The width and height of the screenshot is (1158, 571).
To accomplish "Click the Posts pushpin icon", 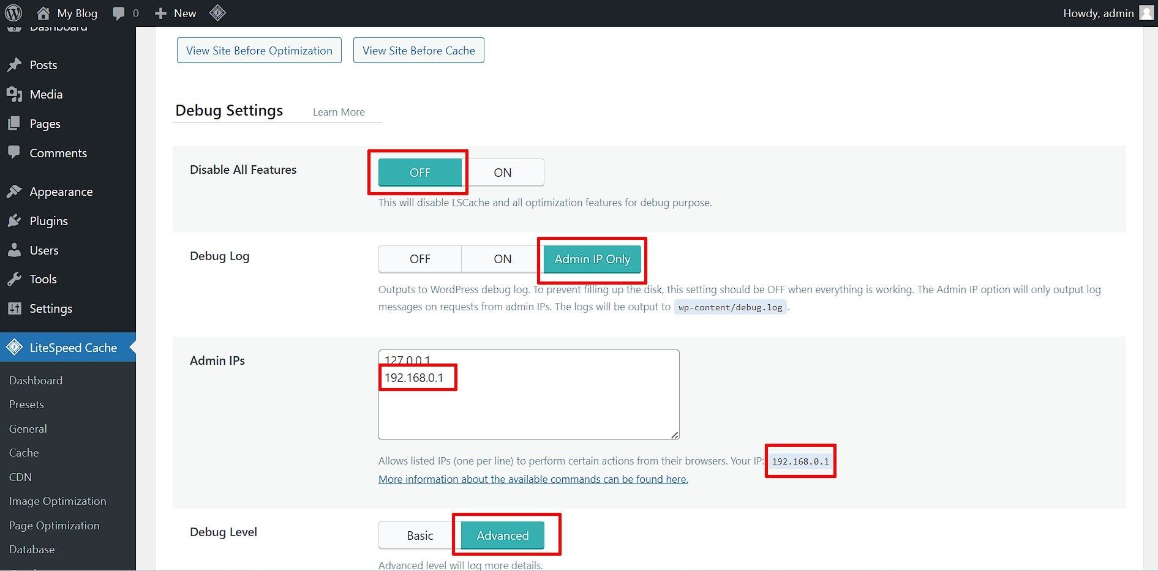I will pos(14,65).
